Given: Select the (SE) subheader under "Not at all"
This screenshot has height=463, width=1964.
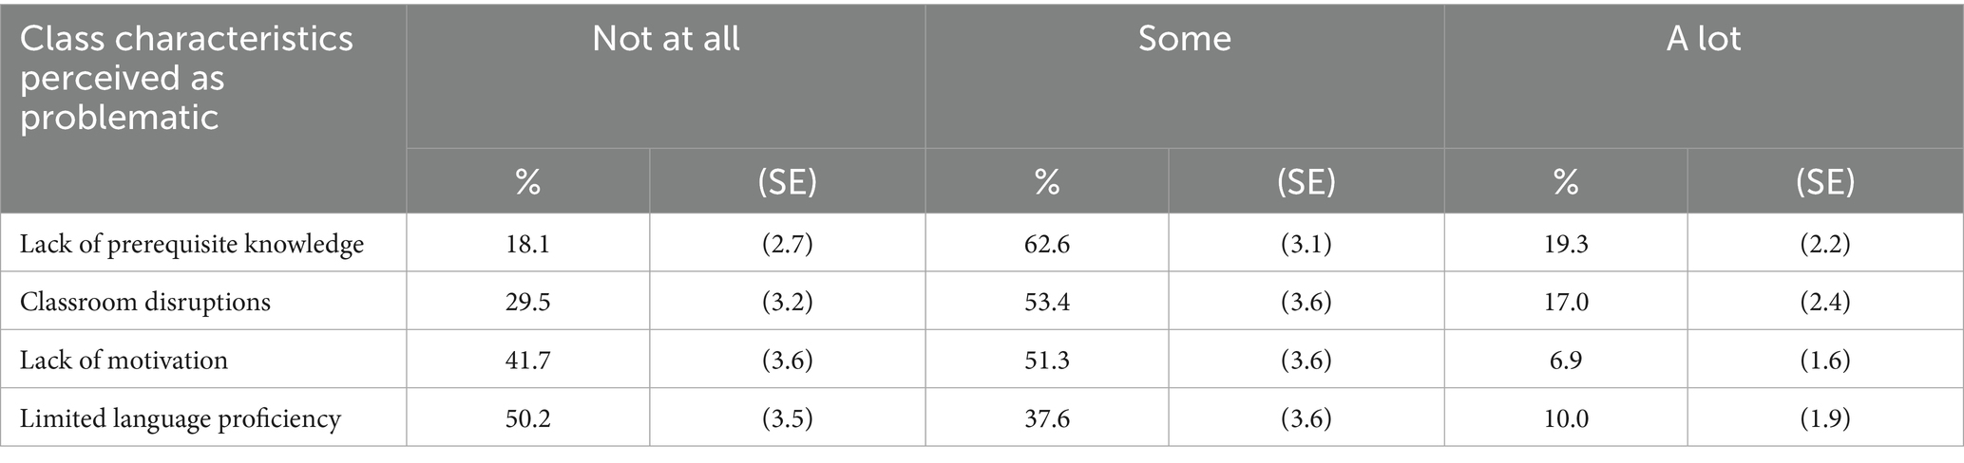Looking at the screenshot, I should coord(787,182).
